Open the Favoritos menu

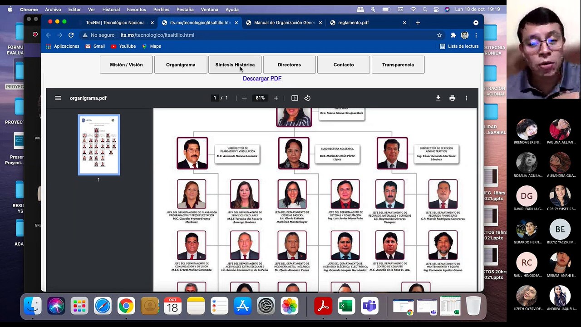(x=136, y=10)
